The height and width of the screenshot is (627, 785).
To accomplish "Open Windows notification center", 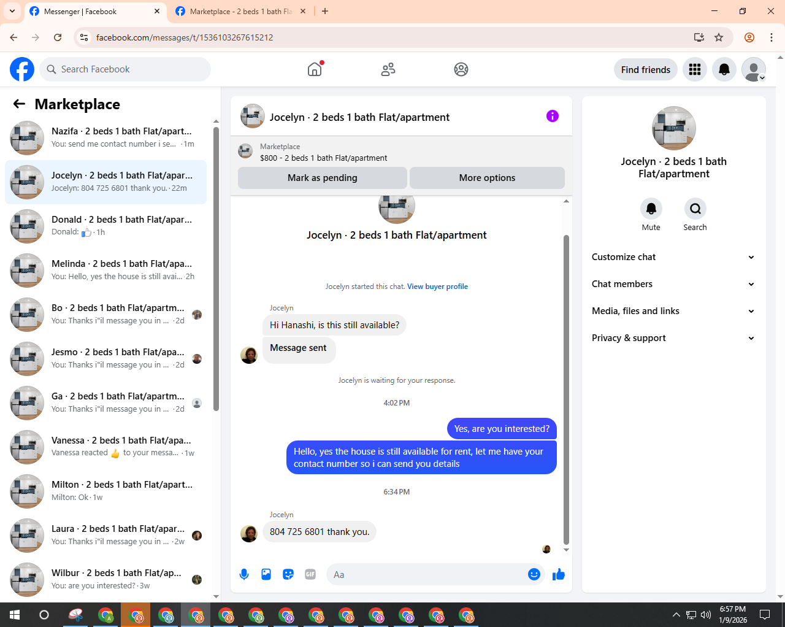I will coord(765,615).
